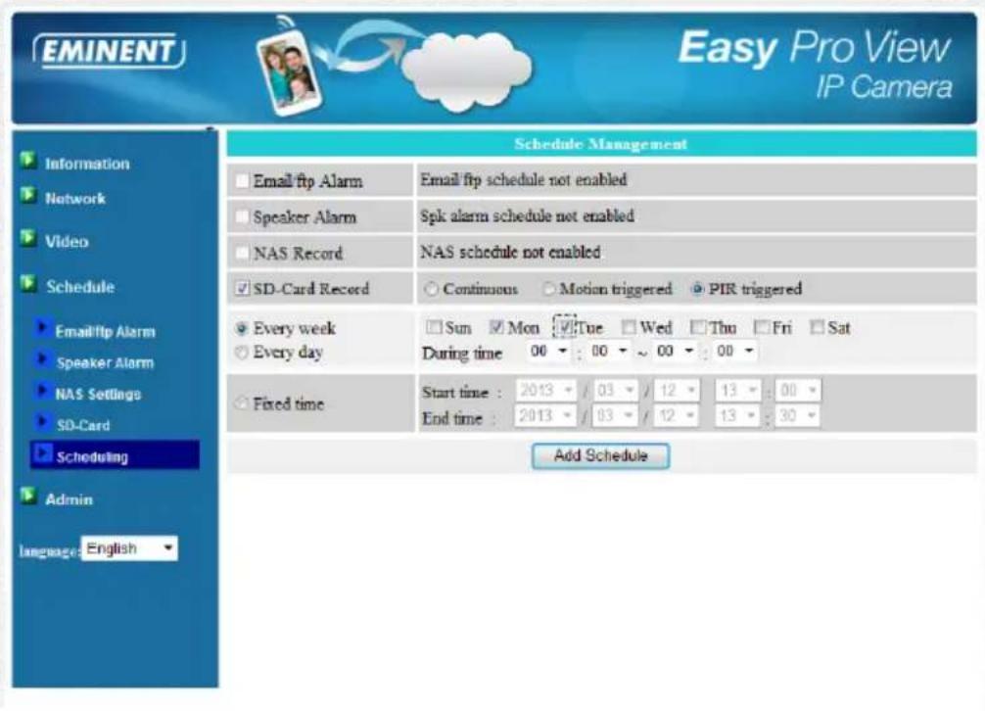Click the blue arrow icon beside SD-Card
This screenshot has width=985, height=711.
coord(43,421)
